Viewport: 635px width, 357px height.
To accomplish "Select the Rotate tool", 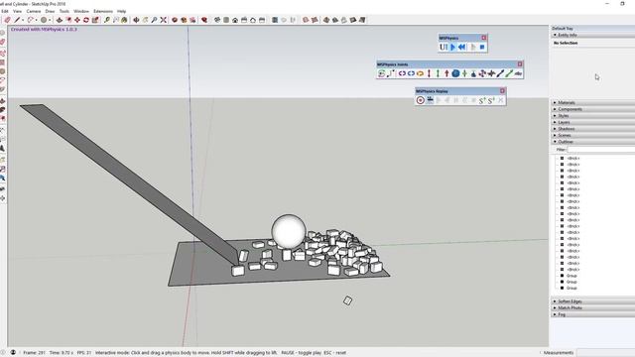I will (x=86, y=20).
